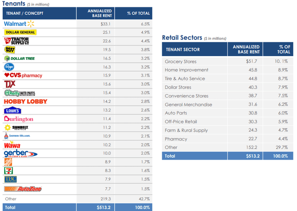Click the 7-Eleven logo
The image size is (297, 211).
(8, 171)
